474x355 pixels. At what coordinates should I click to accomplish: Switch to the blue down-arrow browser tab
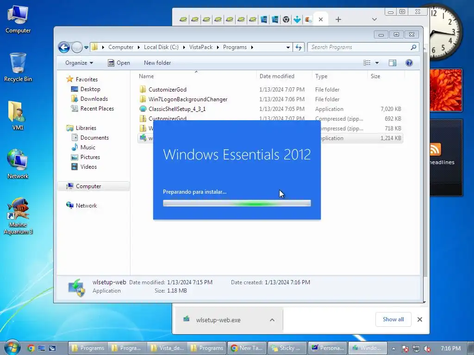[297, 19]
